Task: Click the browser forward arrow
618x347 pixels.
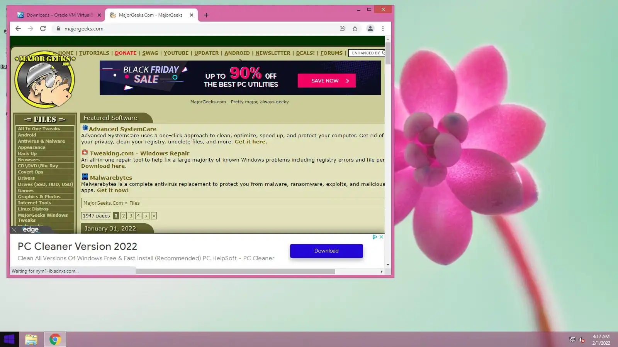Action: [31, 29]
